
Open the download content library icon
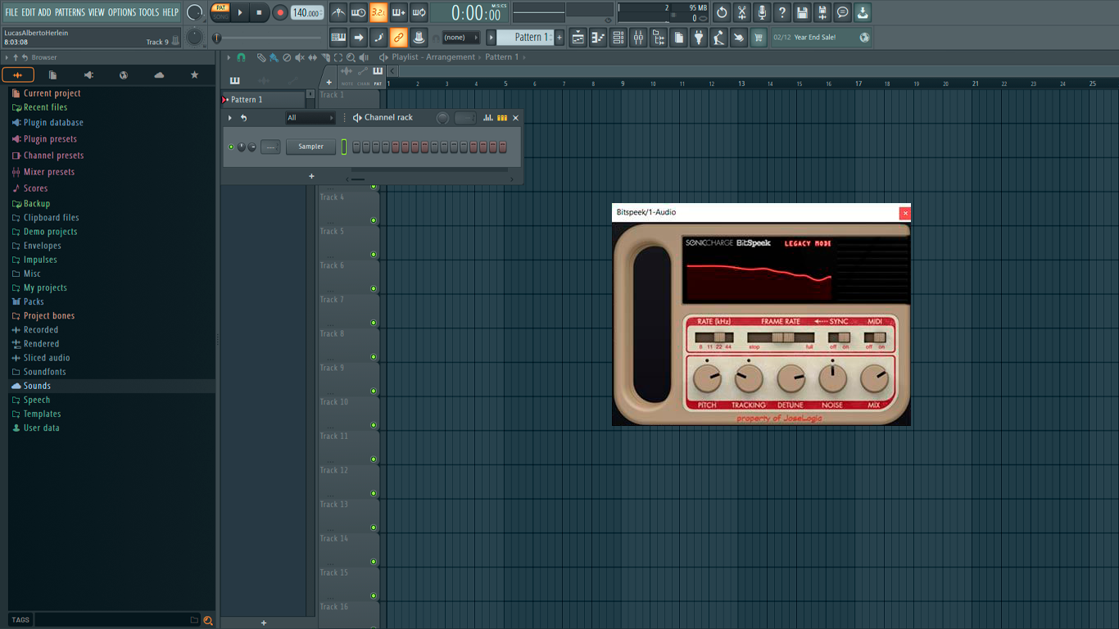[863, 12]
